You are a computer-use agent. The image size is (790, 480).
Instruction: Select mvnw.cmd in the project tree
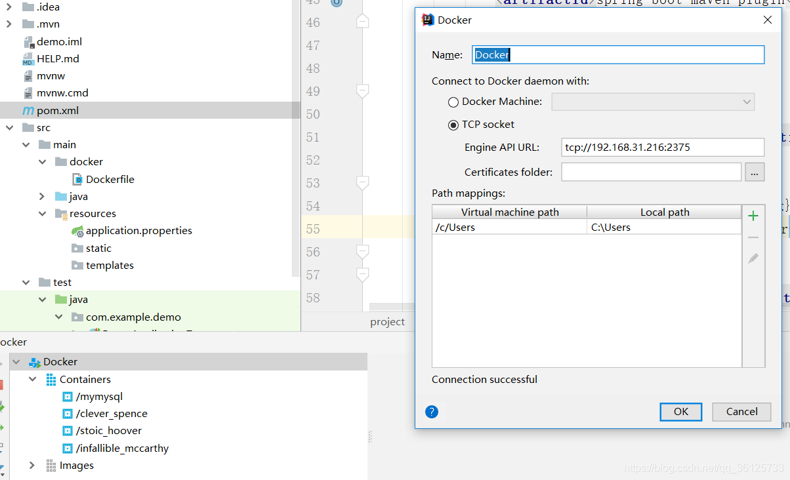[x=62, y=93]
